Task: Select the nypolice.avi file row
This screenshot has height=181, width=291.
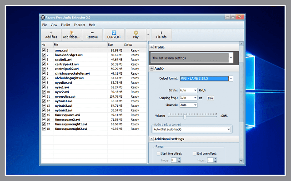Action: (64, 83)
